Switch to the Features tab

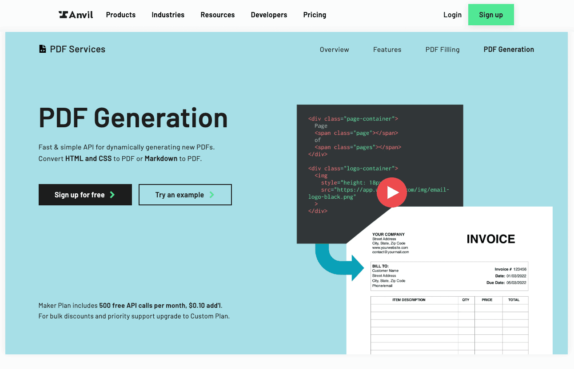pos(387,49)
